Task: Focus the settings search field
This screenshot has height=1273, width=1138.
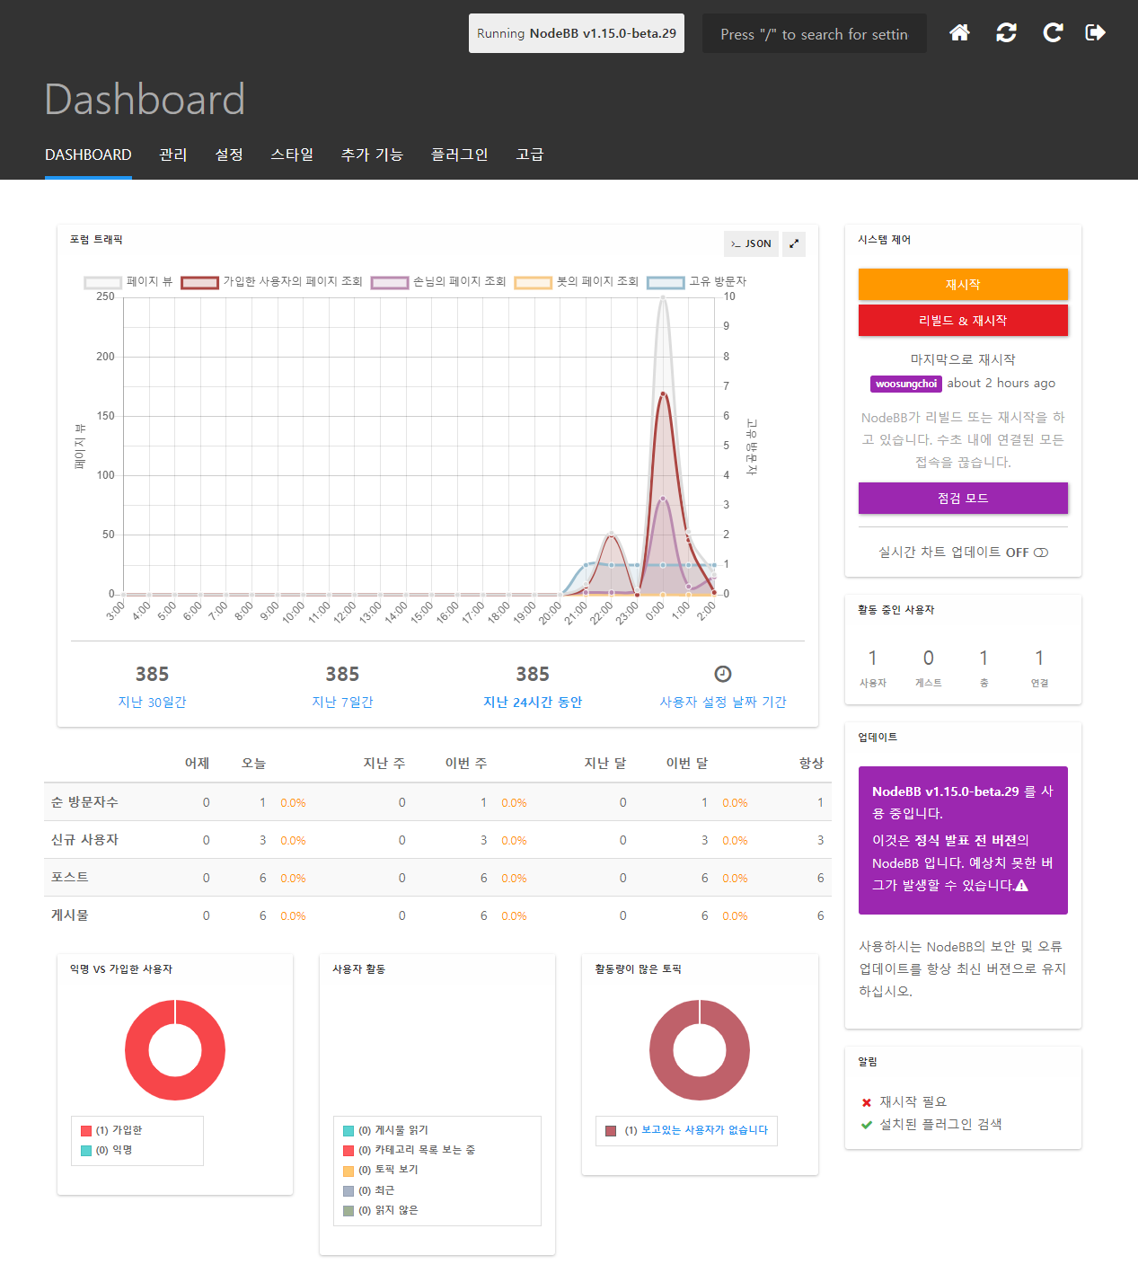Action: point(814,34)
